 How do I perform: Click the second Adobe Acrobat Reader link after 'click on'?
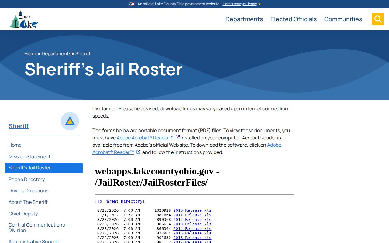pyautogui.click(x=187, y=149)
